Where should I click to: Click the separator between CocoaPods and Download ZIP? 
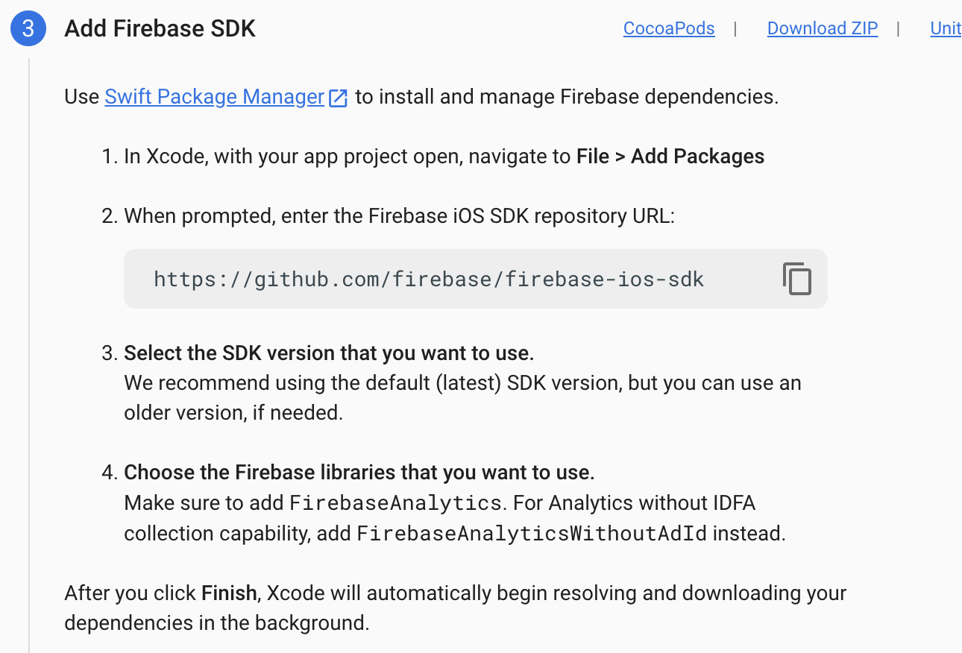point(735,28)
